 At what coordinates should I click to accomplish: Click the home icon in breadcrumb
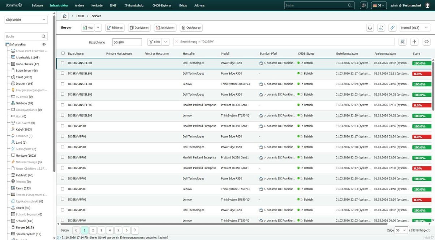point(65,16)
